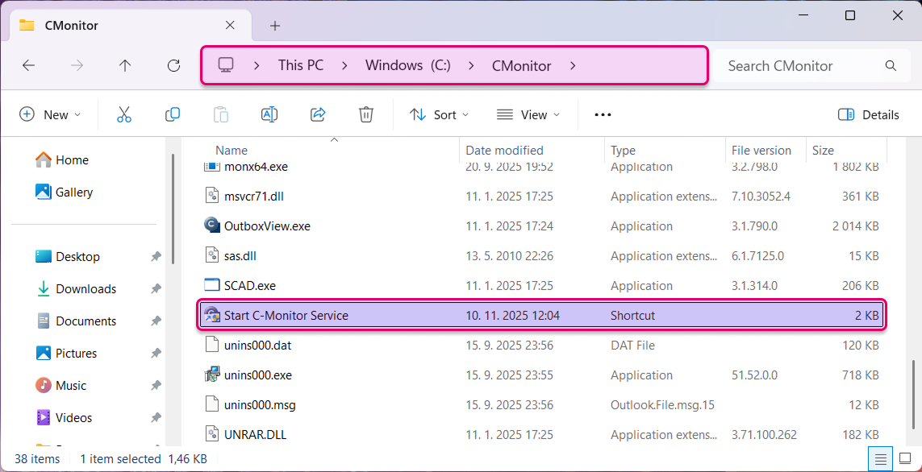922x472 pixels.
Task: Add a new tab with plus button
Action: (274, 26)
